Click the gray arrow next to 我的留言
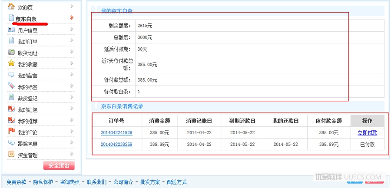391x188 pixels. point(72,74)
